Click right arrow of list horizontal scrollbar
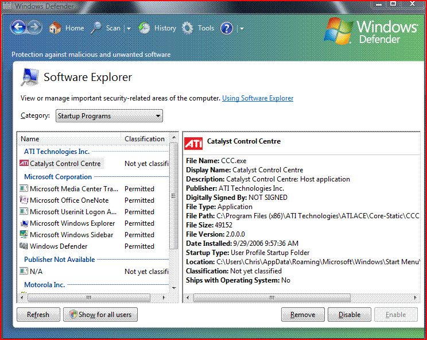 coord(164,297)
